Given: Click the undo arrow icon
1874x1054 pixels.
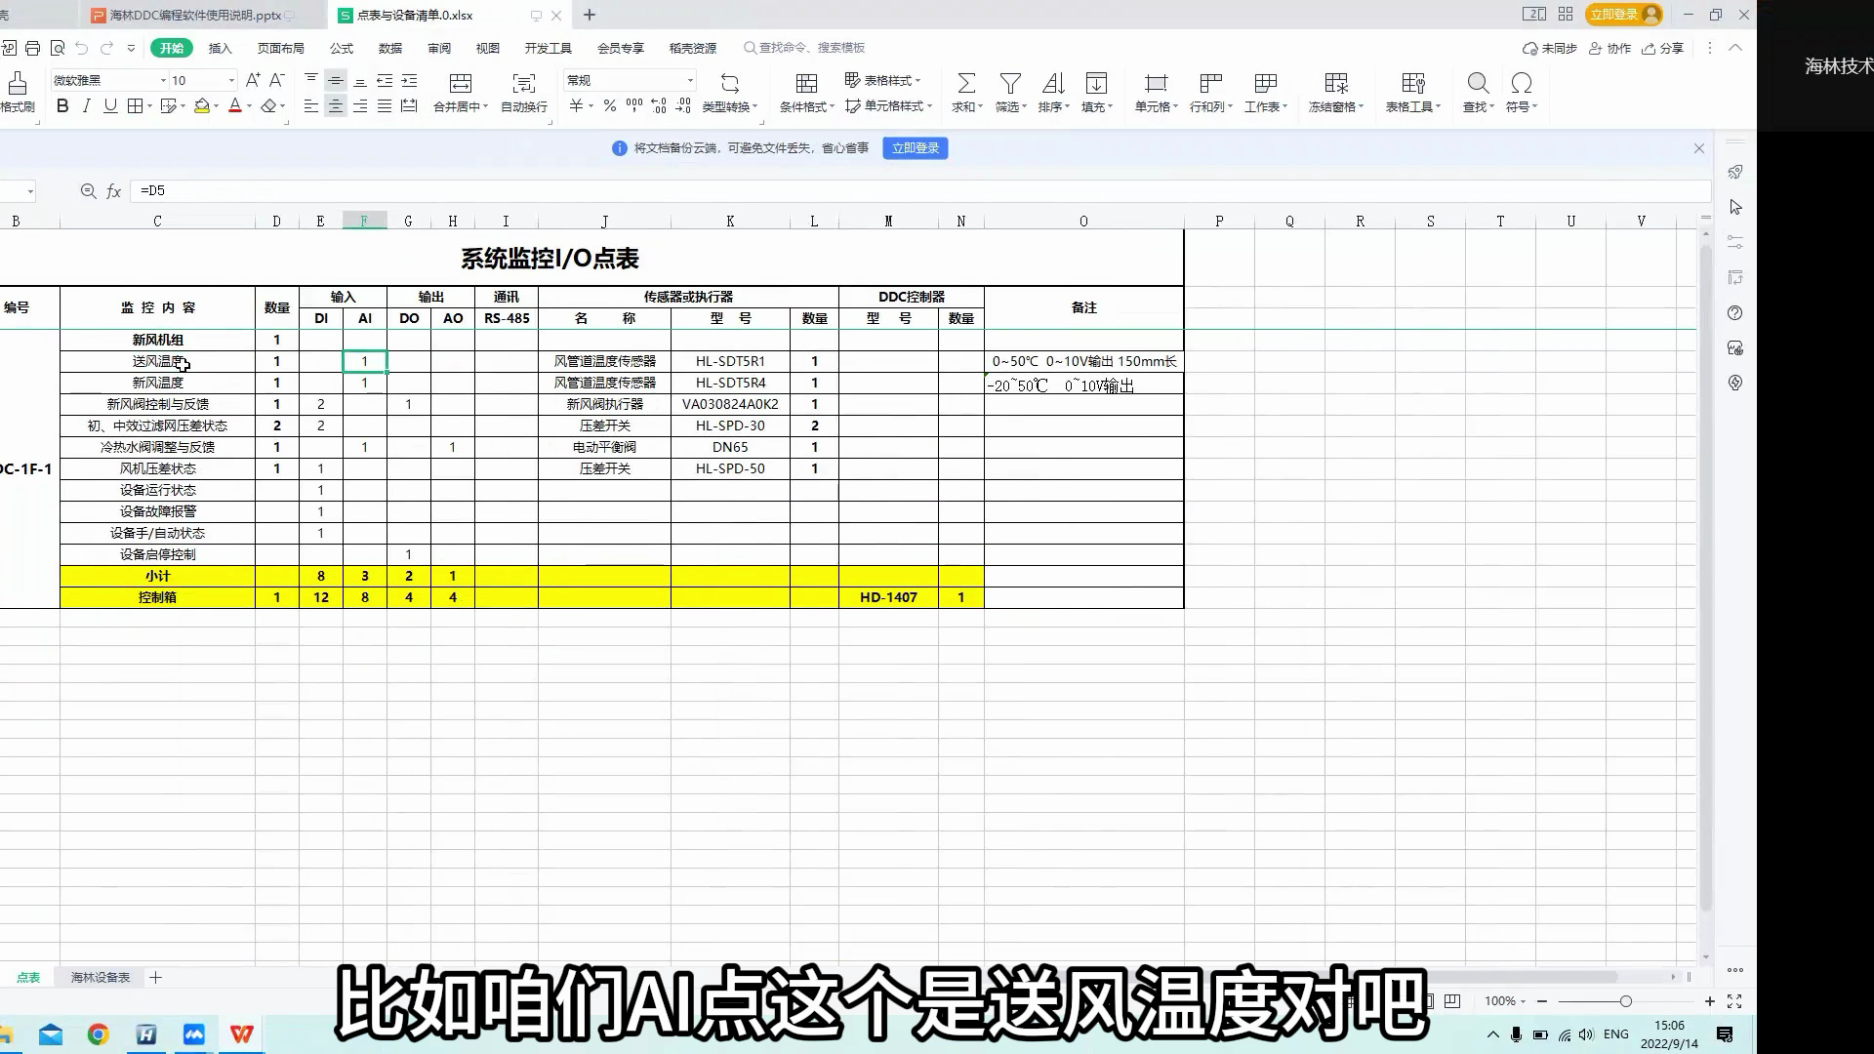Looking at the screenshot, I should tap(81, 48).
